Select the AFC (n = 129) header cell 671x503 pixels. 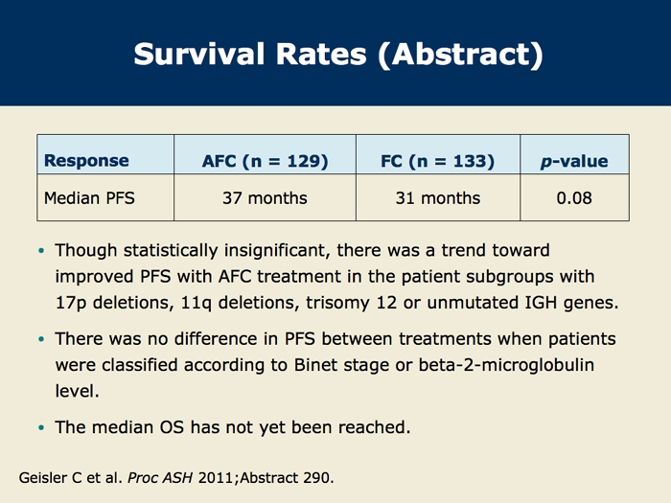(265, 154)
